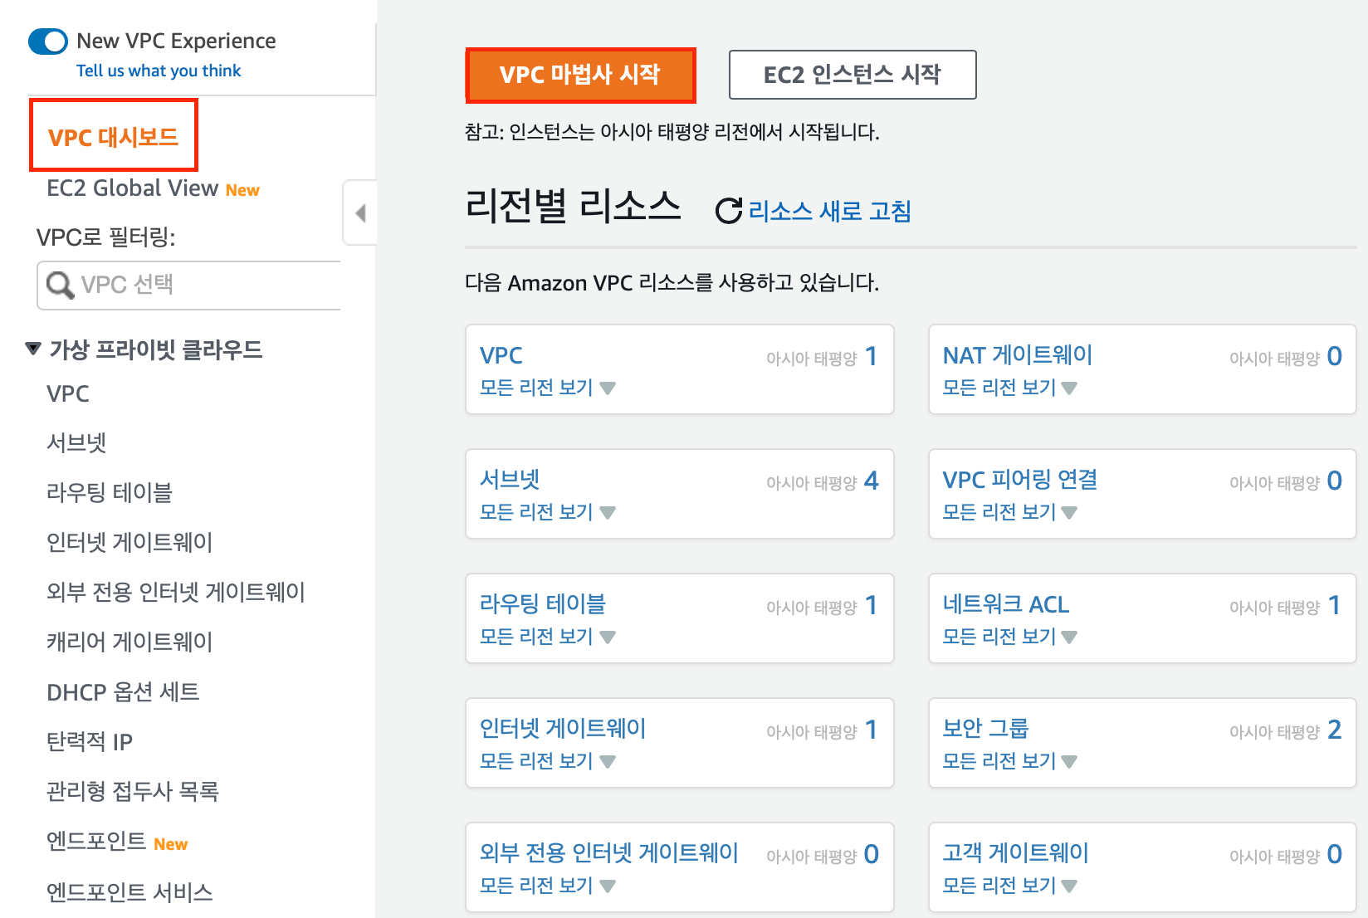1368x918 pixels.
Task: Click the 리소스 새로 고침 link
Action: (x=829, y=211)
